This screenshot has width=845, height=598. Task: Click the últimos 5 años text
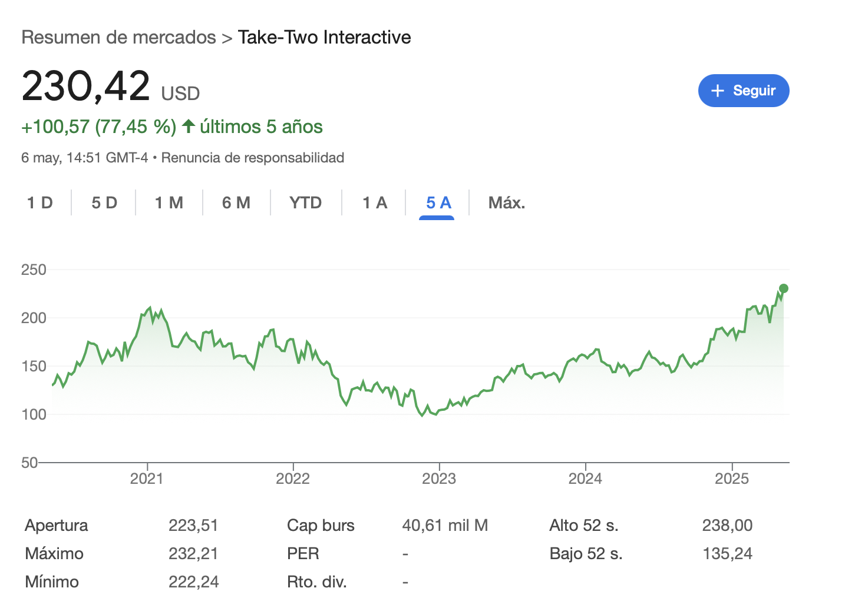click(262, 127)
